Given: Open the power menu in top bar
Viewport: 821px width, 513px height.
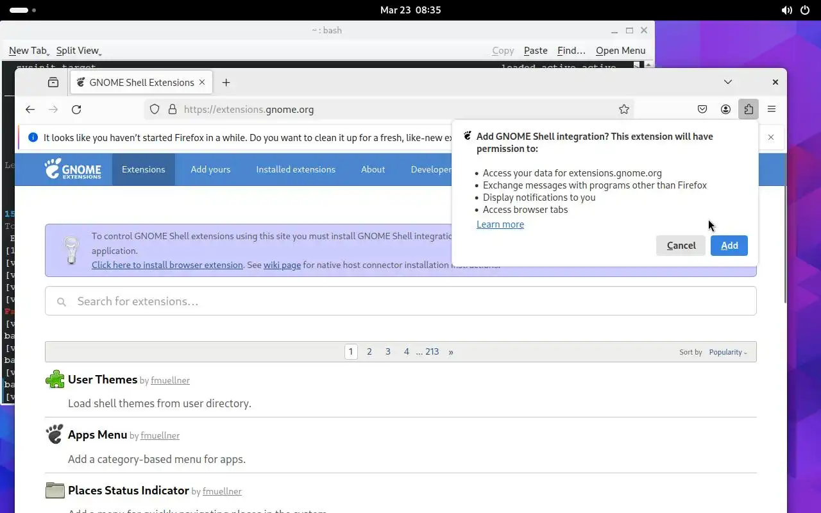Looking at the screenshot, I should pos(804,10).
